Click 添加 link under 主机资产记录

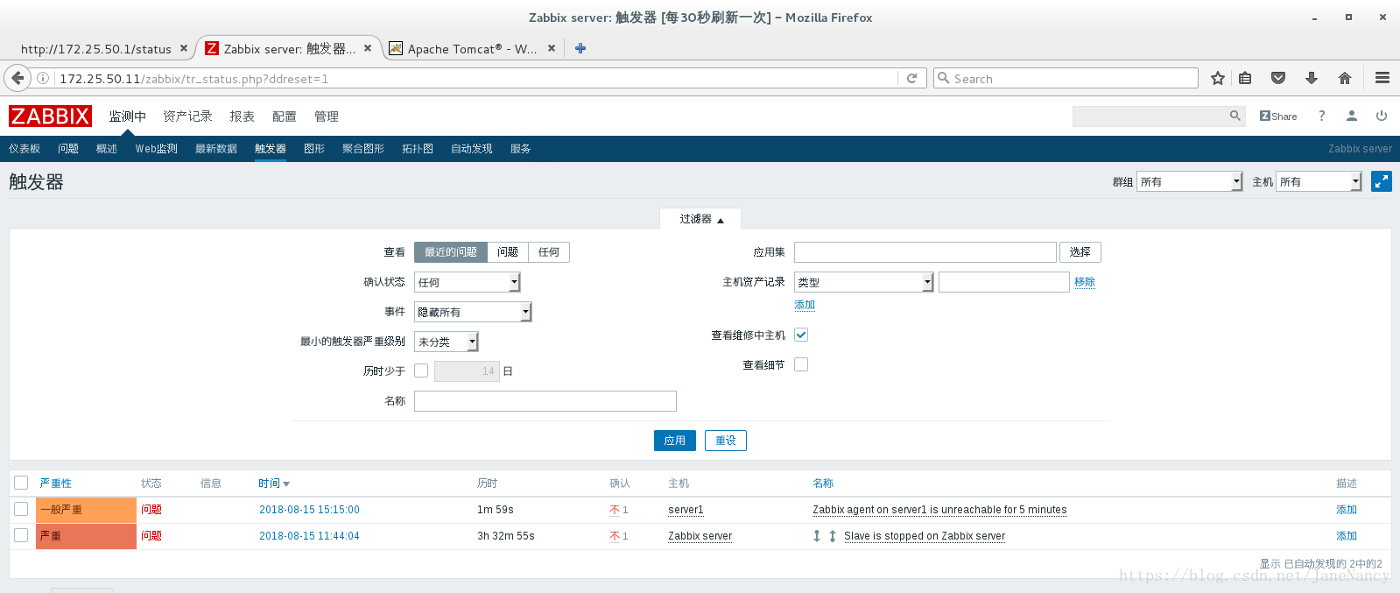(805, 305)
